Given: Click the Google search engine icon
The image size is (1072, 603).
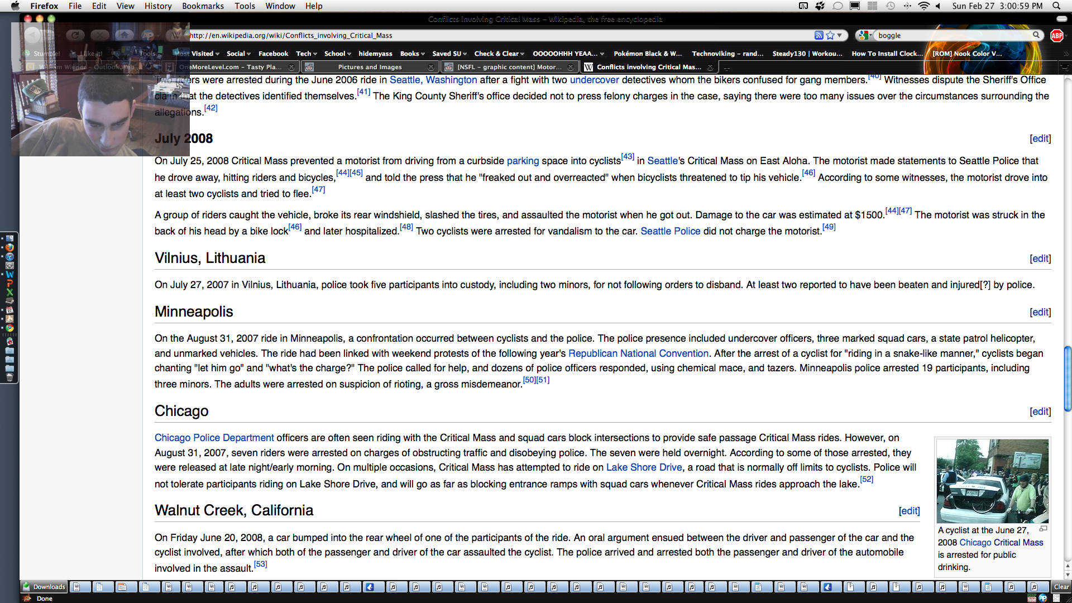Looking at the screenshot, I should tap(863, 35).
